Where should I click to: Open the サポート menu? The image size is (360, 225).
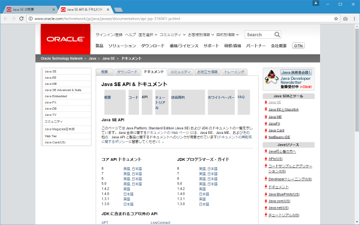(211, 46)
